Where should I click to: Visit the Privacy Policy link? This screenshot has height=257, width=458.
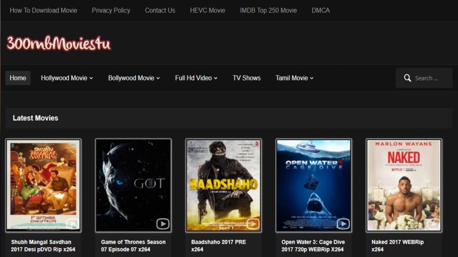coord(111,10)
